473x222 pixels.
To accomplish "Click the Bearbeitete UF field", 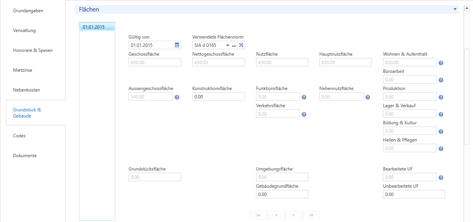I will pyautogui.click(x=410, y=177).
